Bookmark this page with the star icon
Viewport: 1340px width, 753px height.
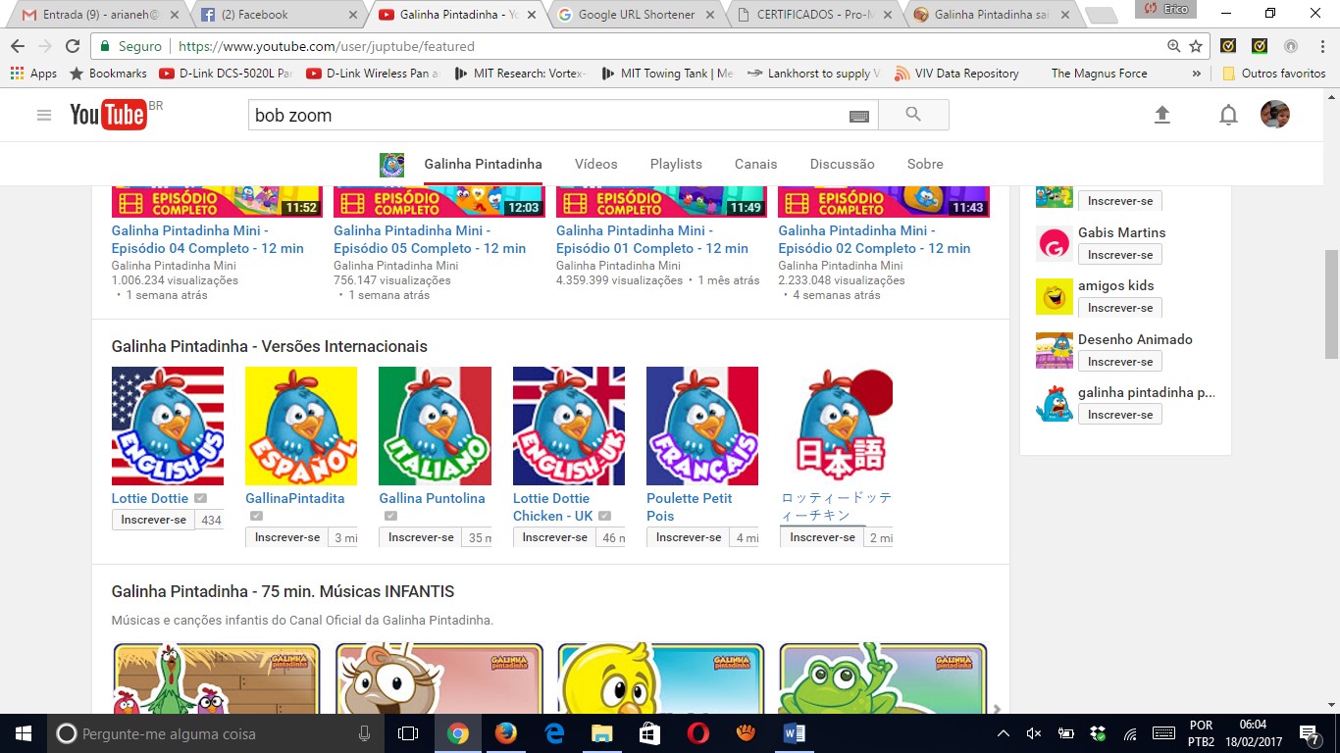(x=1196, y=46)
